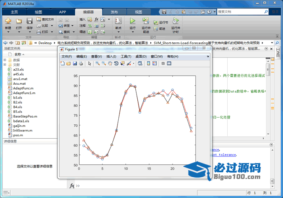Open the 编辑(E) menu in Figure 1
This screenshot has height=198, width=283.
[x=82, y=57]
